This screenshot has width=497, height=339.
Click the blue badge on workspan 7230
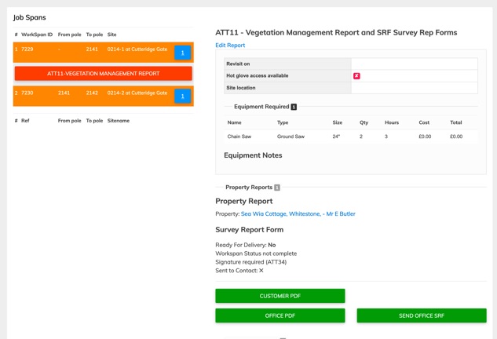(x=182, y=97)
